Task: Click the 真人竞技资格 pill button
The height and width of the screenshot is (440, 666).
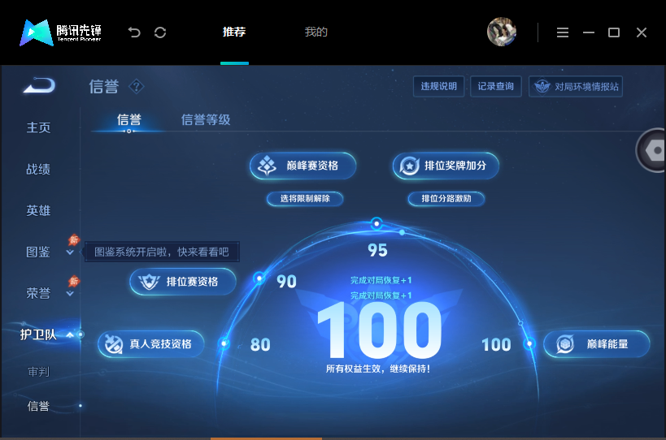Action: click(x=150, y=343)
